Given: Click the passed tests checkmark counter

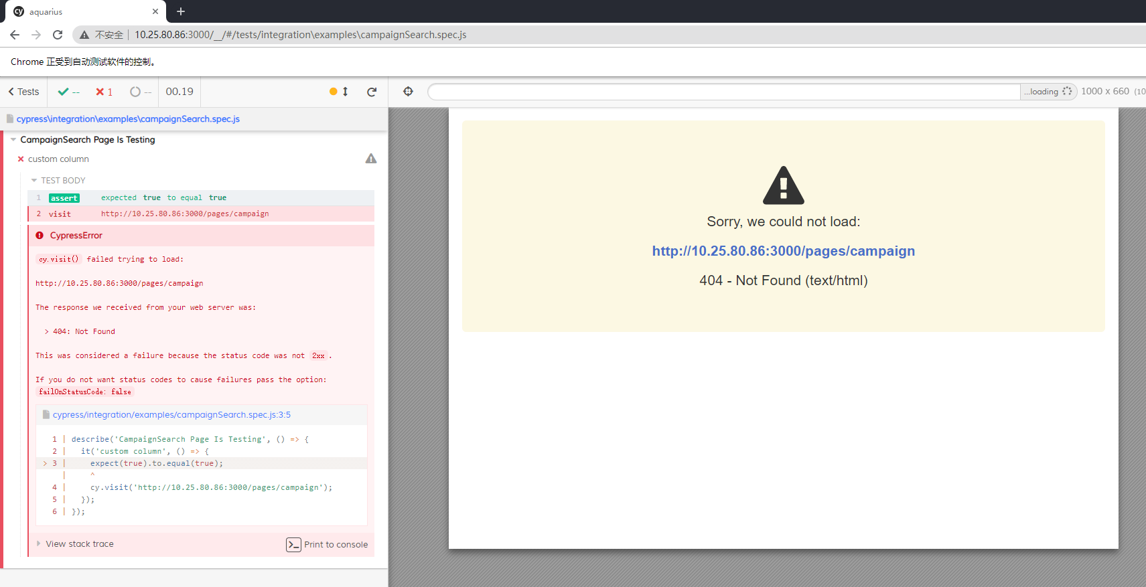Looking at the screenshot, I should 68,92.
